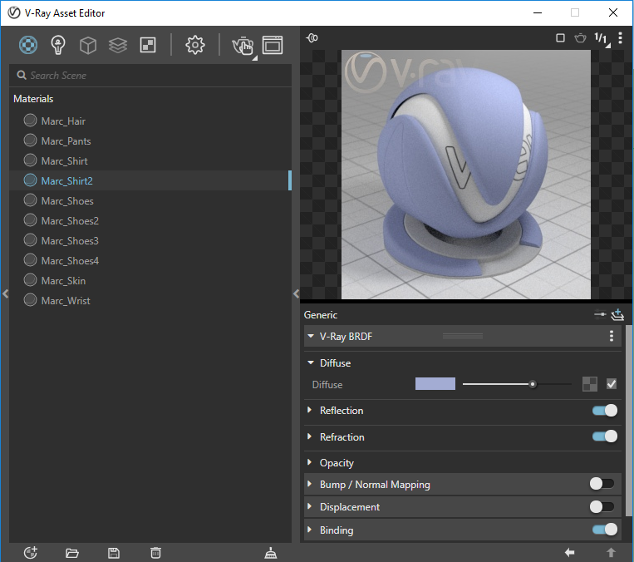Select the Marc_Shoes3 material
The image size is (634, 562).
(150, 240)
